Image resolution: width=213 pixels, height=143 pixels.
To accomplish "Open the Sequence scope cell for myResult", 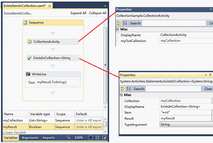I will [x=65, y=127].
